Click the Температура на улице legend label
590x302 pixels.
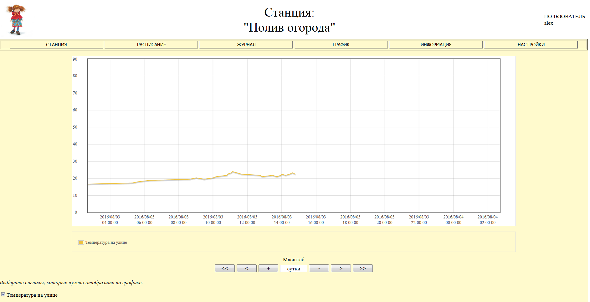coord(106,243)
